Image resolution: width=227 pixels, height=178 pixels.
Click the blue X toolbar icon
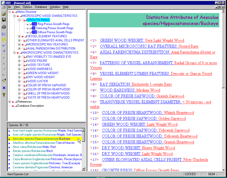[x=4, y=88]
